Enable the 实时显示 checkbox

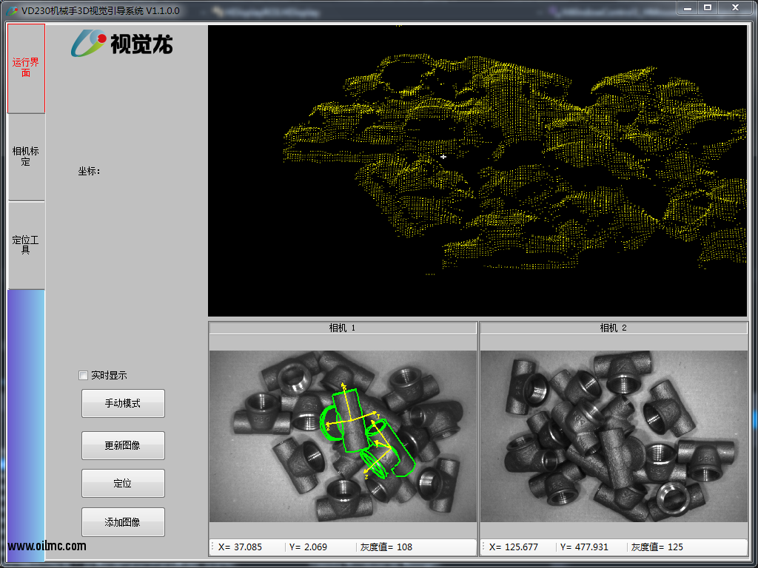tap(84, 376)
